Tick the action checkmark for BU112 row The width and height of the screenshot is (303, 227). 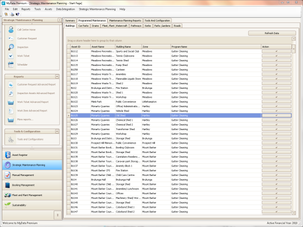(x=276, y=51)
